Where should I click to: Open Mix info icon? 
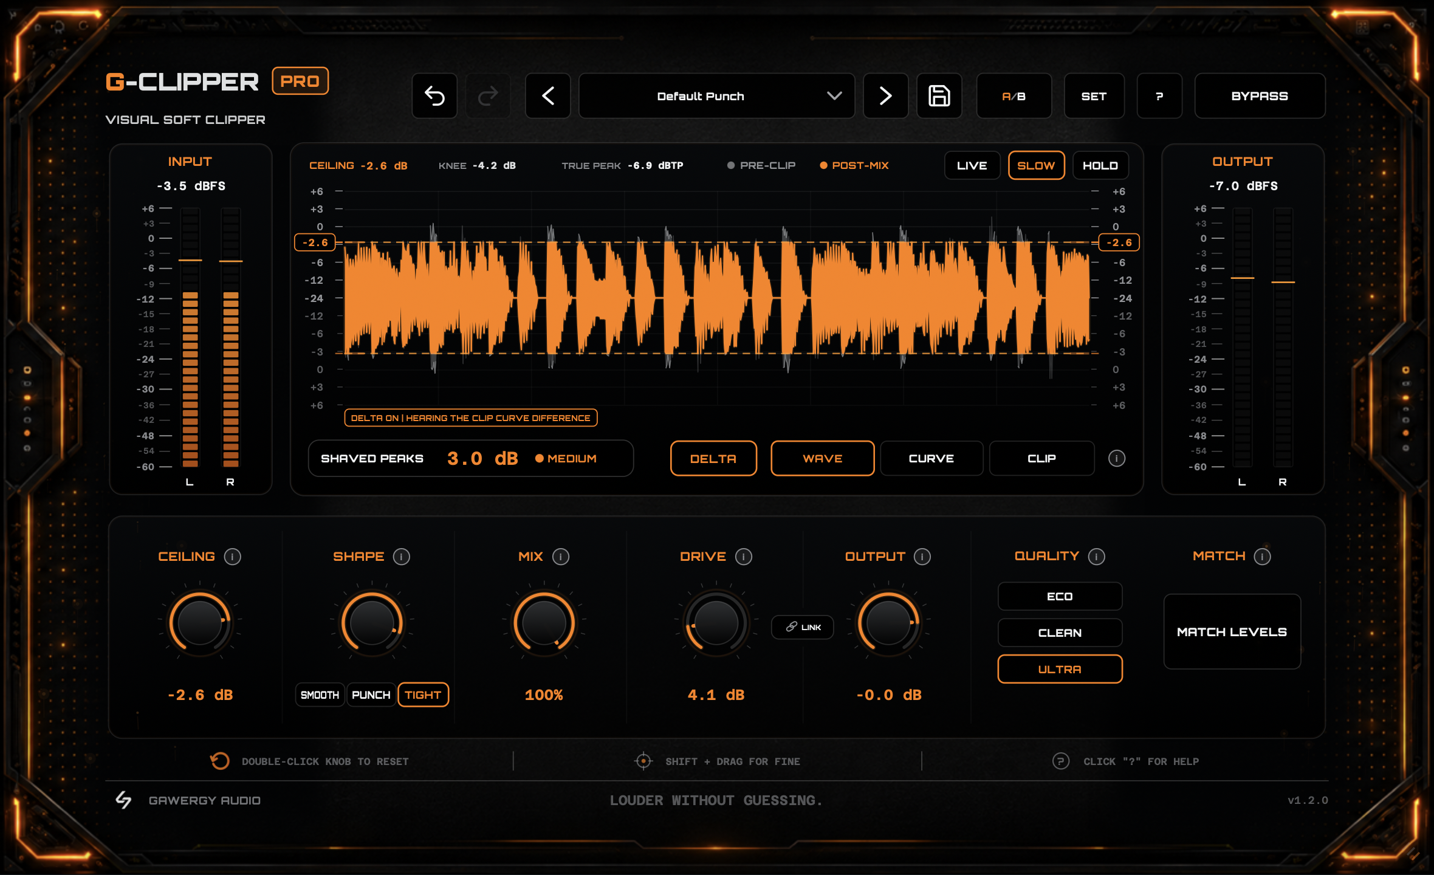click(561, 557)
